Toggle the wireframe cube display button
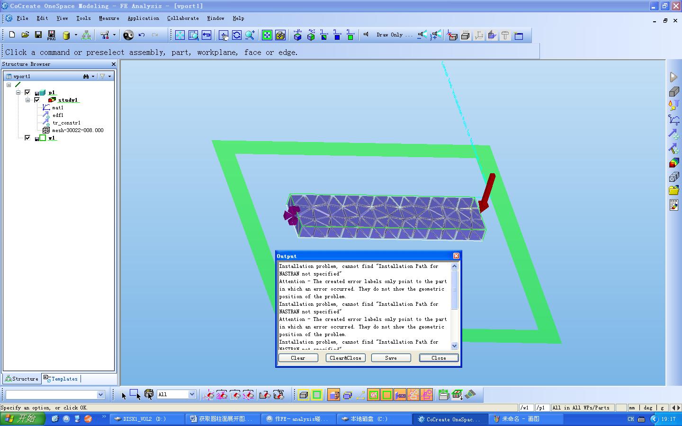Image resolution: width=682 pixels, height=426 pixels. [x=347, y=395]
